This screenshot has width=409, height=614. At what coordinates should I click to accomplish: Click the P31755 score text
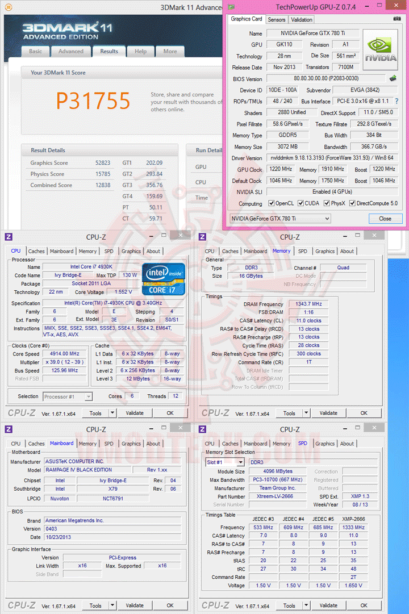point(93,101)
